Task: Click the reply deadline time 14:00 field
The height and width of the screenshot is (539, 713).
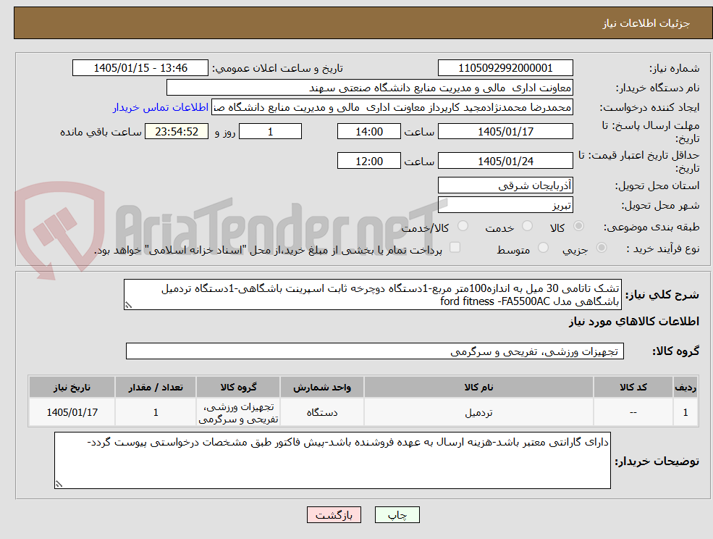Action: (368, 132)
